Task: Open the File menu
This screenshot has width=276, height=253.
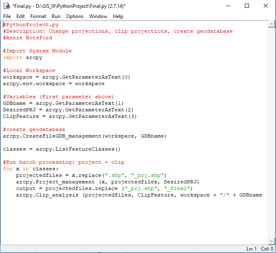Action: (x=7, y=16)
